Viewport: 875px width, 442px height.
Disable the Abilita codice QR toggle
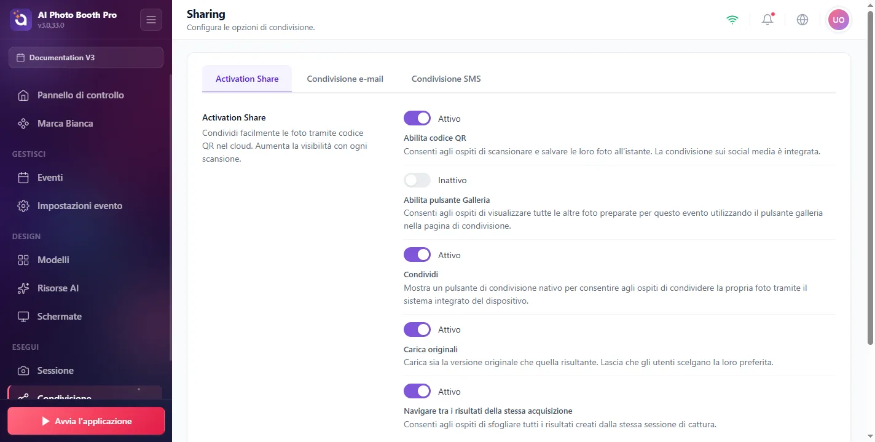pos(417,118)
